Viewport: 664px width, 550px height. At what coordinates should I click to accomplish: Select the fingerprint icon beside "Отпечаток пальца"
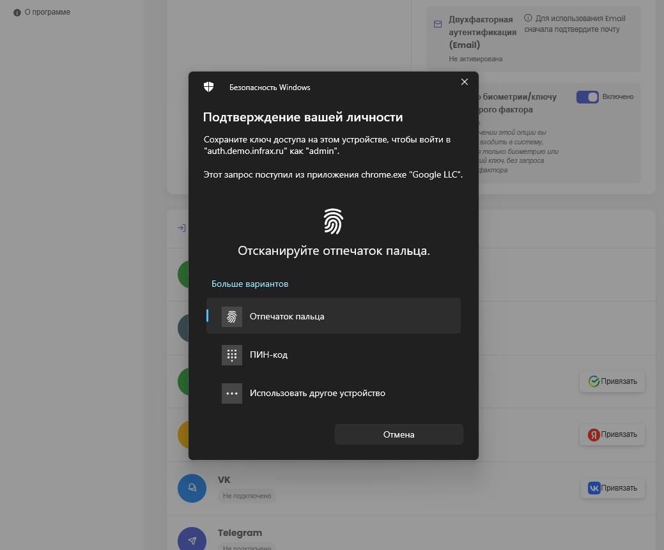tap(231, 316)
